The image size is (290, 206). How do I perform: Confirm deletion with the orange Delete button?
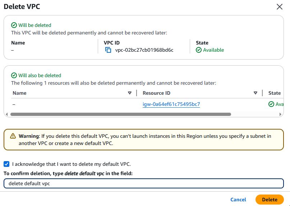point(270,200)
